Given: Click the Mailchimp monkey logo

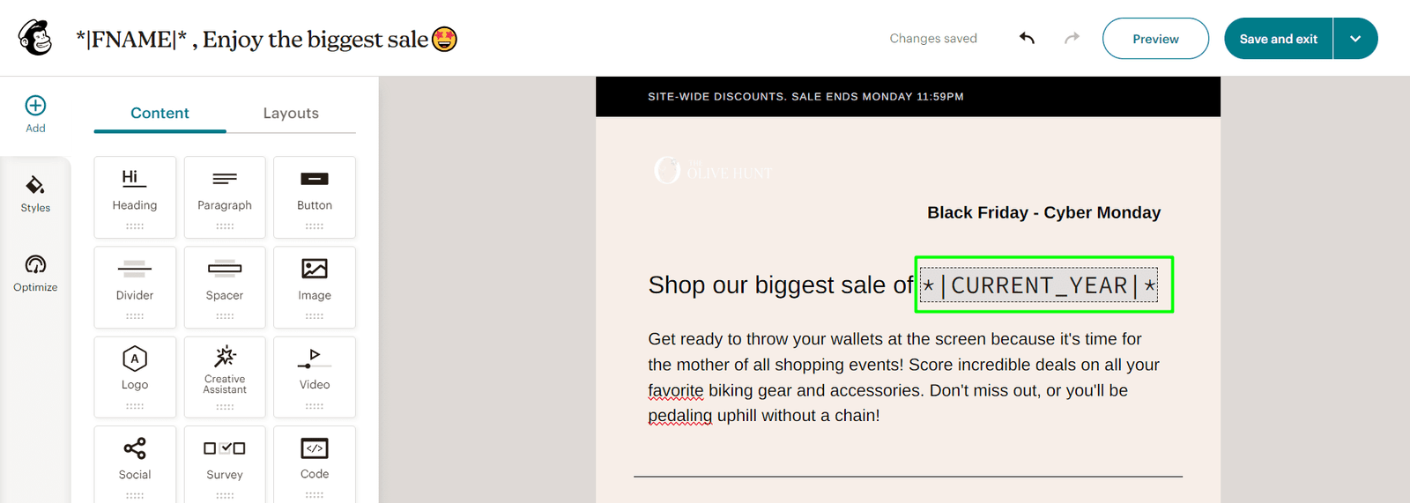Looking at the screenshot, I should (35, 38).
